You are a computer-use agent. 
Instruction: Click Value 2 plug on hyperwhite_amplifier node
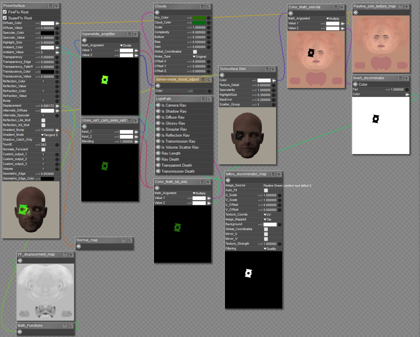(136, 55)
